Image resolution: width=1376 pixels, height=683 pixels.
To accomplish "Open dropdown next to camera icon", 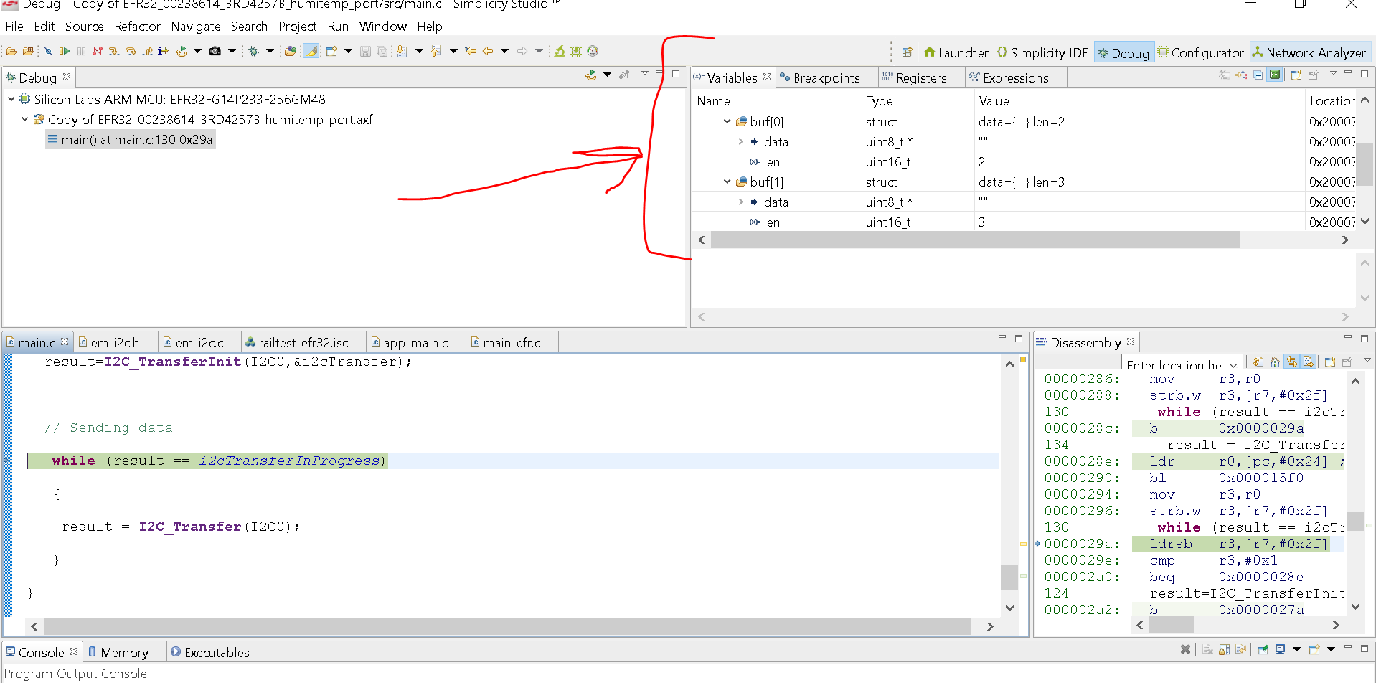I will (x=232, y=51).
